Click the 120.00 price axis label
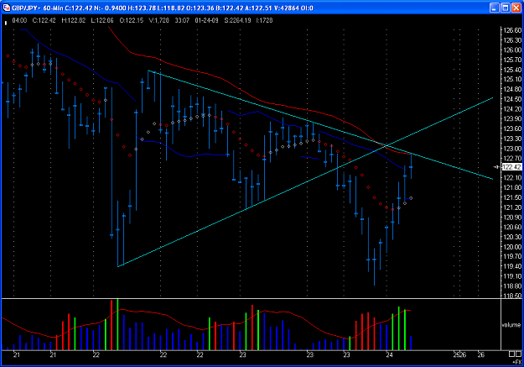 (512, 247)
